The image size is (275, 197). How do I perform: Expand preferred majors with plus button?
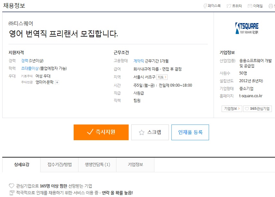pos(57,82)
